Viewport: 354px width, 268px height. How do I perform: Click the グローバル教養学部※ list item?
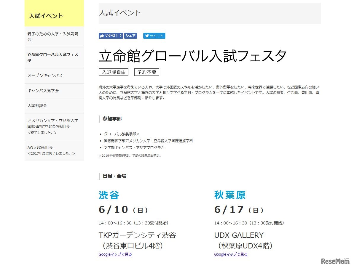click(122, 134)
